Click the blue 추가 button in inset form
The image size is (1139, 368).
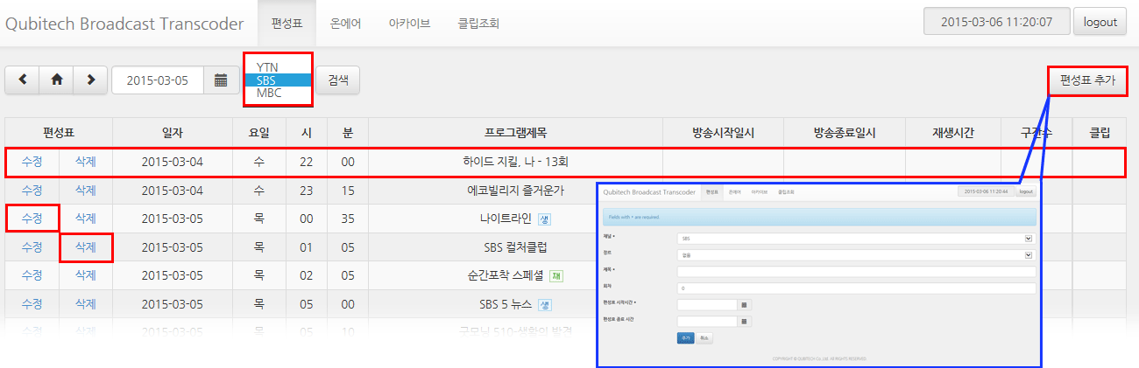tap(685, 337)
